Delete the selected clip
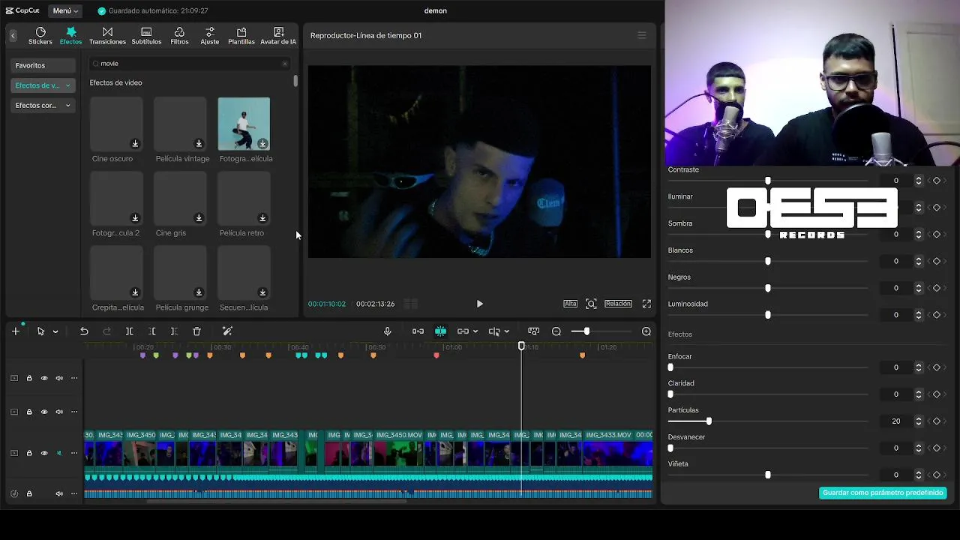Image resolution: width=960 pixels, height=540 pixels. 196,331
